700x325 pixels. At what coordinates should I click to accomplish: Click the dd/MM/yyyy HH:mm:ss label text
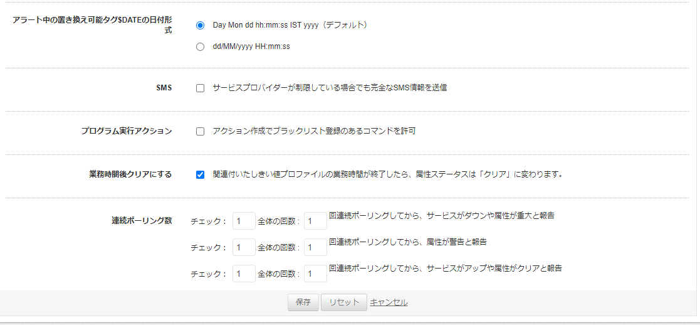[x=251, y=46]
